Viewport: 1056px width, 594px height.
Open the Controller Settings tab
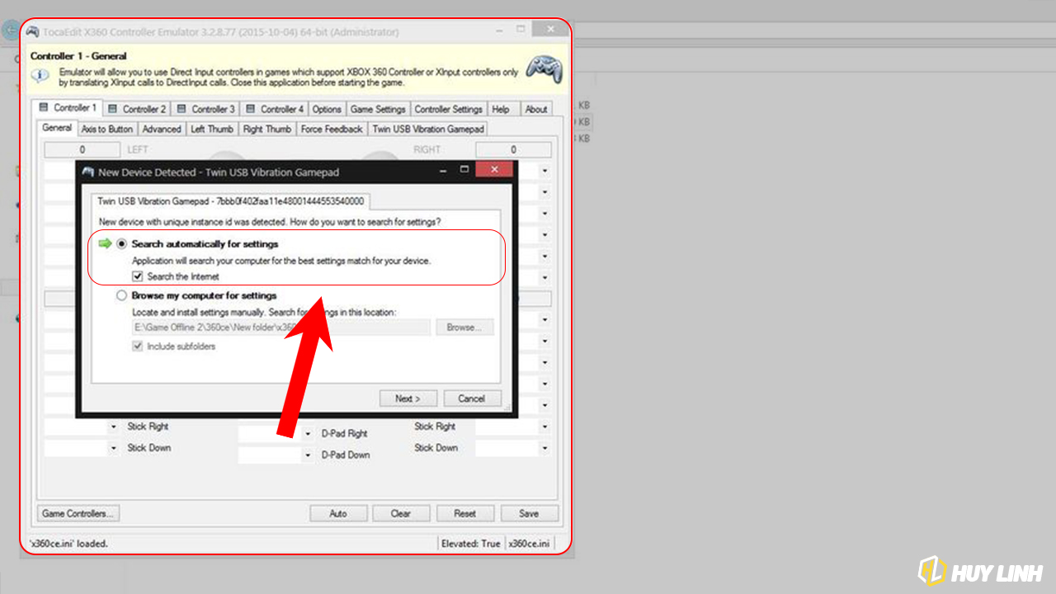(x=448, y=109)
